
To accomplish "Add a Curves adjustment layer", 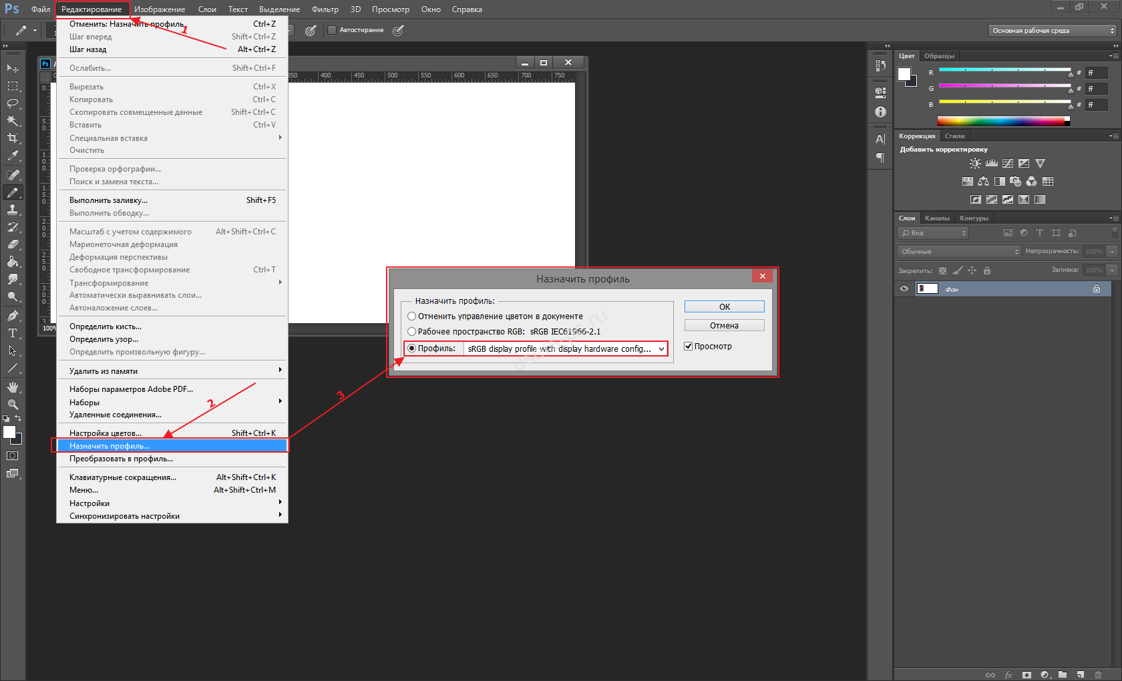I will coord(1008,164).
